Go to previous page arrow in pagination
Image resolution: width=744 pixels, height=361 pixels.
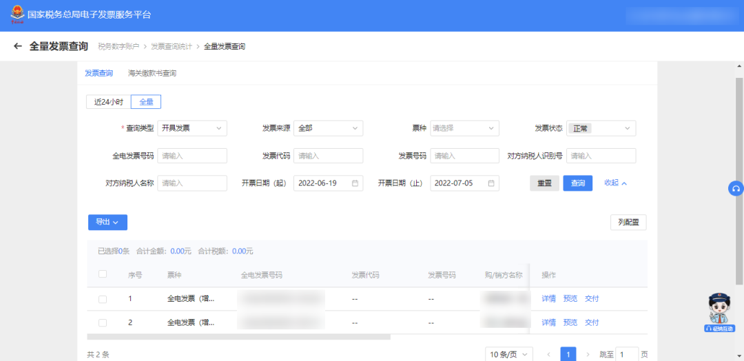[x=548, y=355]
